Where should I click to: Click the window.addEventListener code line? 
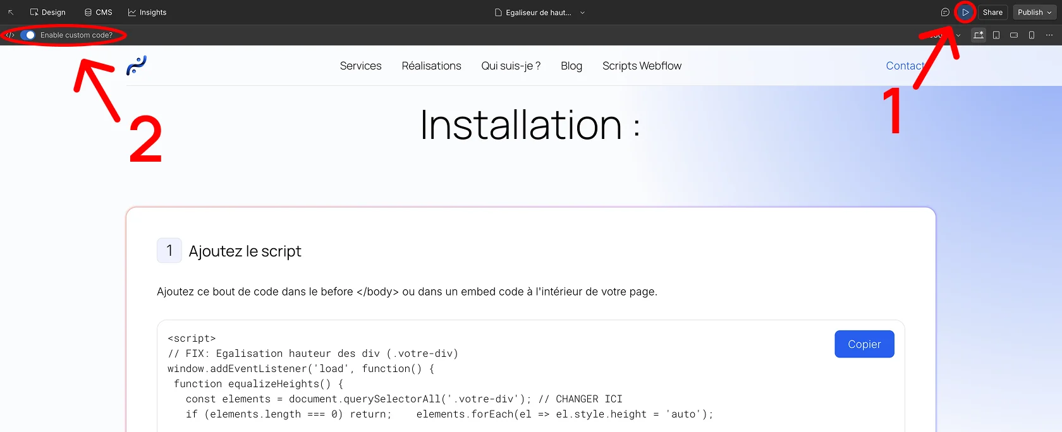coord(301,369)
